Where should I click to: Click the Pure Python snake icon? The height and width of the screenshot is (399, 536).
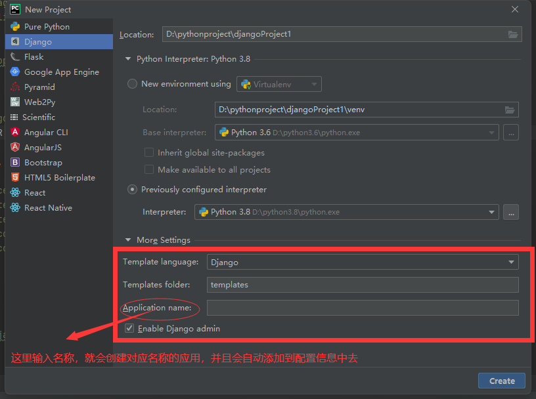(15, 27)
